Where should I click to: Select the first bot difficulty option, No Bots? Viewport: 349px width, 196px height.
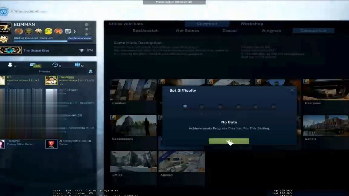(x=185, y=106)
